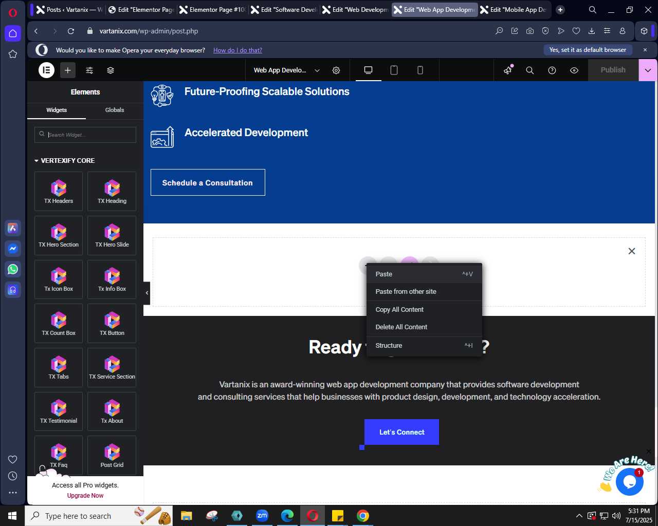Select the Tx About widget

coord(112,411)
